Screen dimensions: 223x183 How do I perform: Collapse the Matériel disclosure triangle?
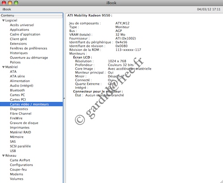pyautogui.click(x=4, y=67)
